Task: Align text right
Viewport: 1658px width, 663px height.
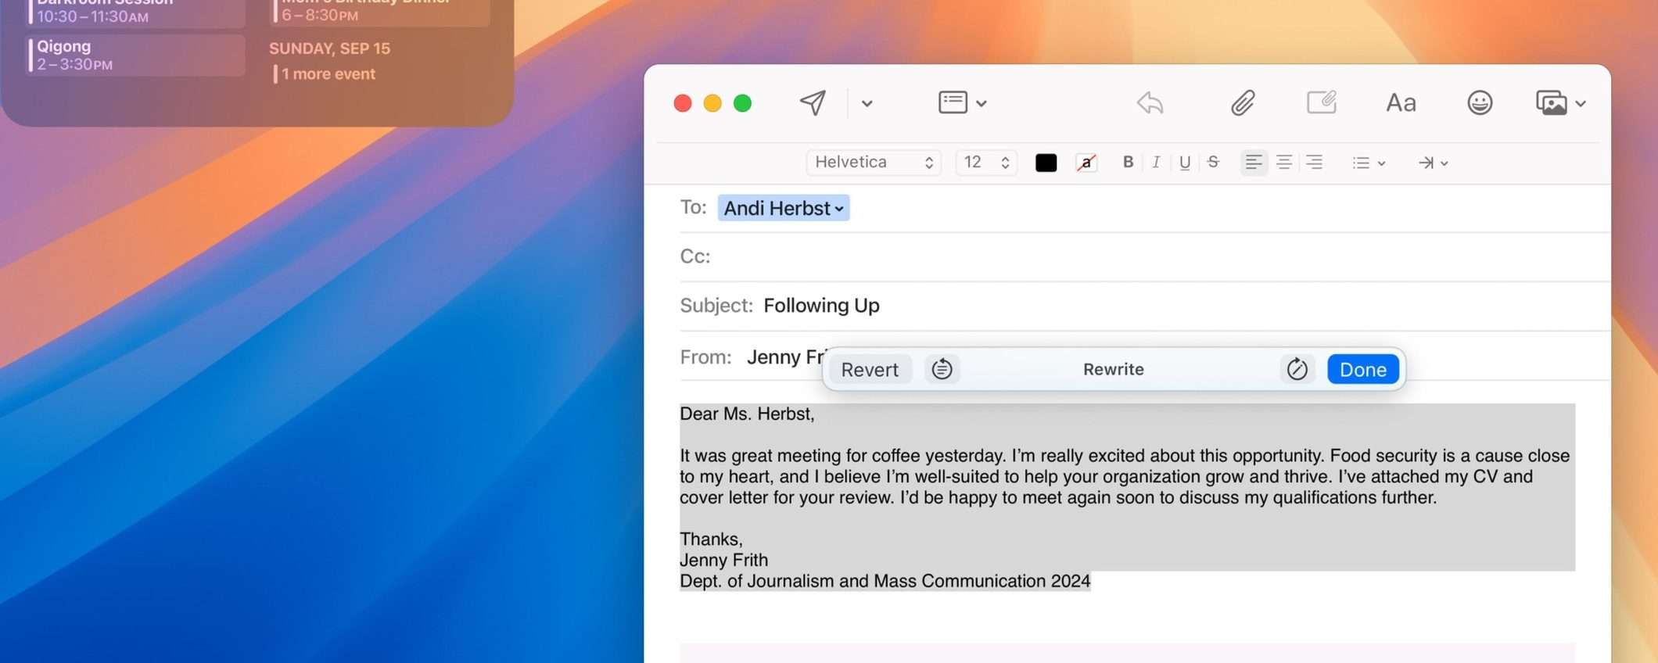Action: pyautogui.click(x=1315, y=162)
